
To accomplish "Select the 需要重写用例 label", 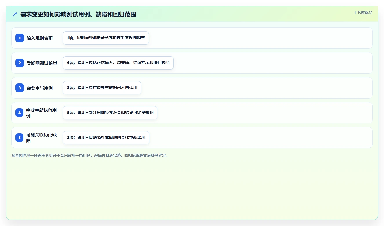I will click(40, 88).
